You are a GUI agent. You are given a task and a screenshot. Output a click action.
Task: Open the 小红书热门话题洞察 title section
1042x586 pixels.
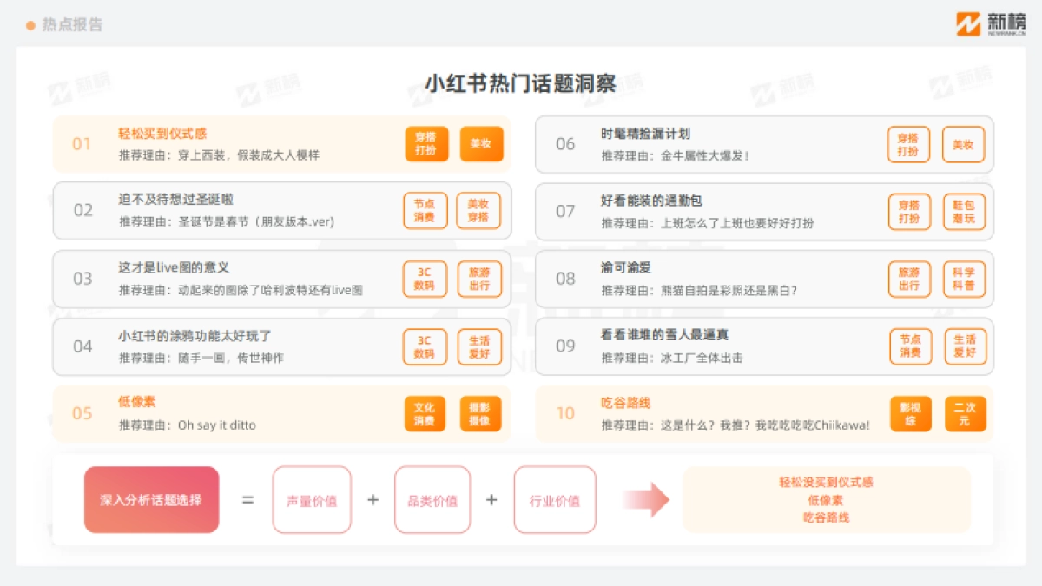(521, 79)
